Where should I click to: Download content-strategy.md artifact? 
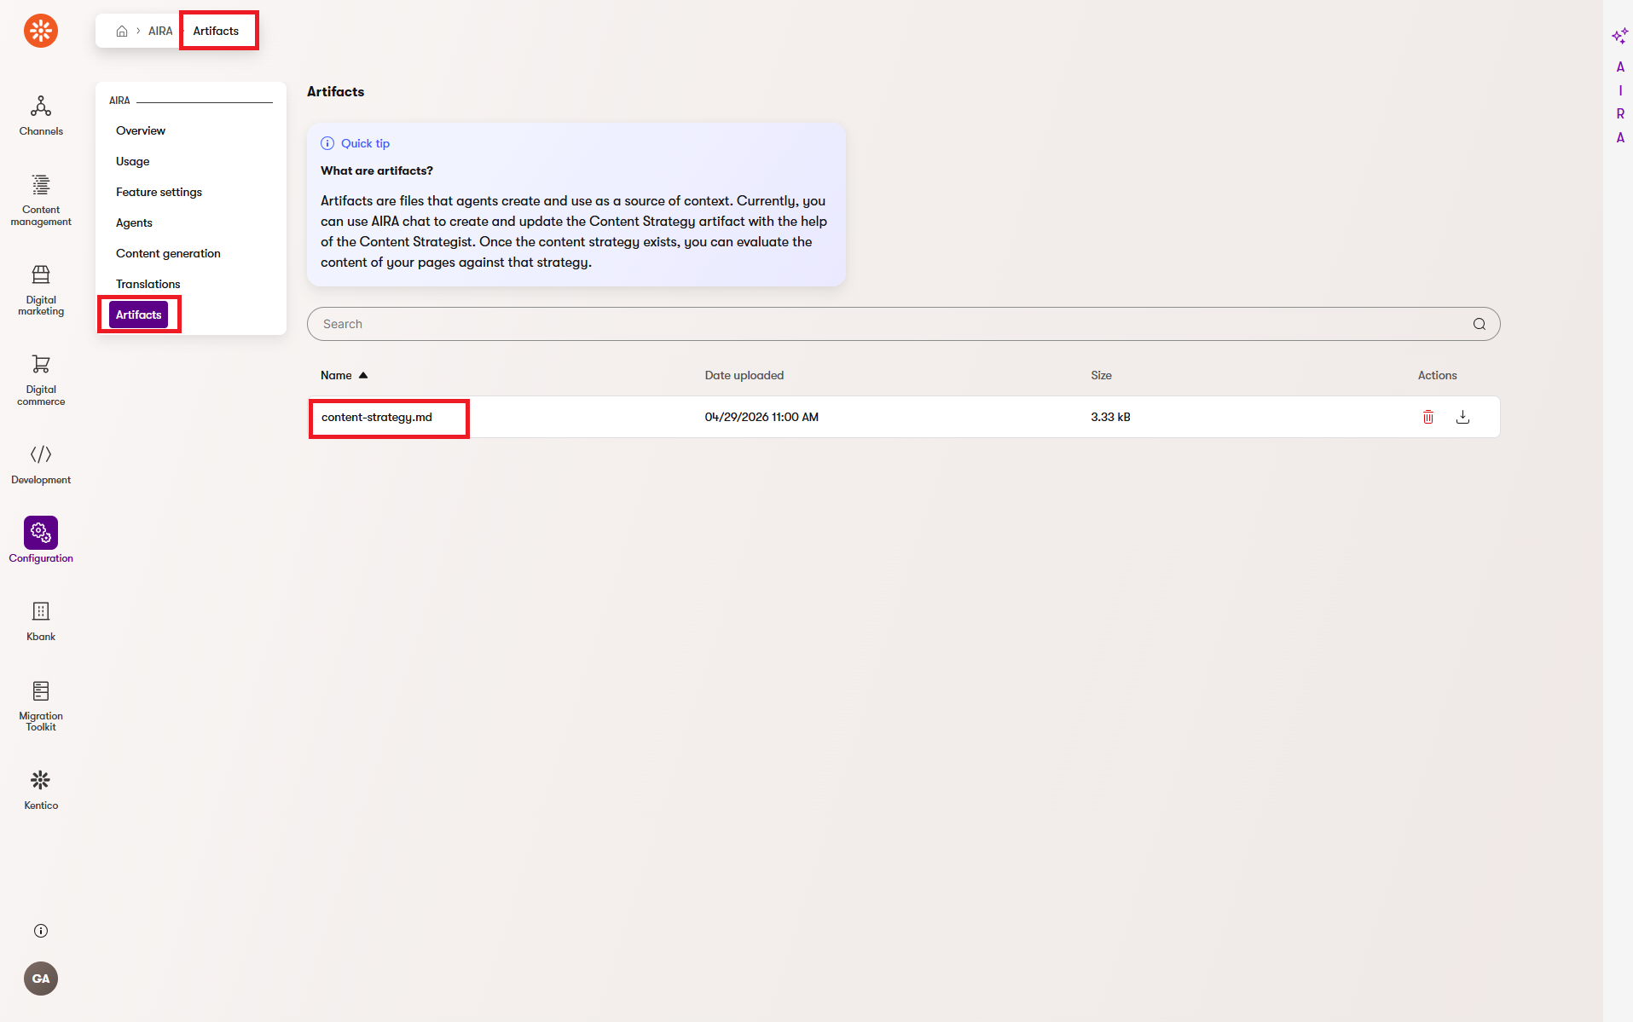tap(1462, 417)
